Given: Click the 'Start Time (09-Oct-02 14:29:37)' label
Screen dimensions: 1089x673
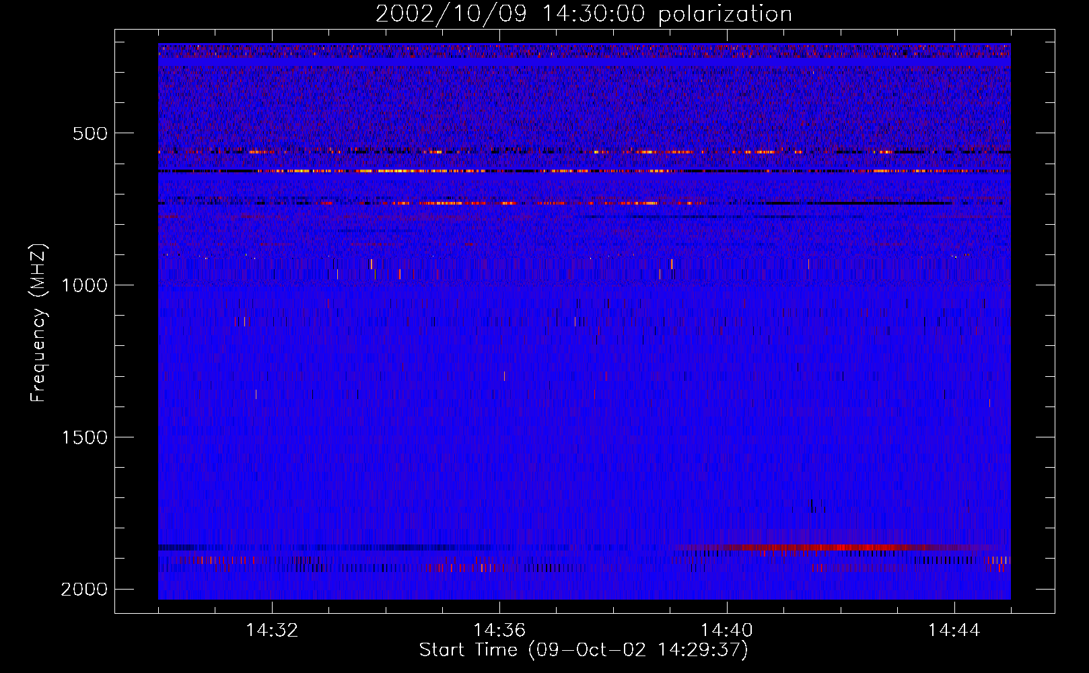Looking at the screenshot, I should tap(584, 650).
